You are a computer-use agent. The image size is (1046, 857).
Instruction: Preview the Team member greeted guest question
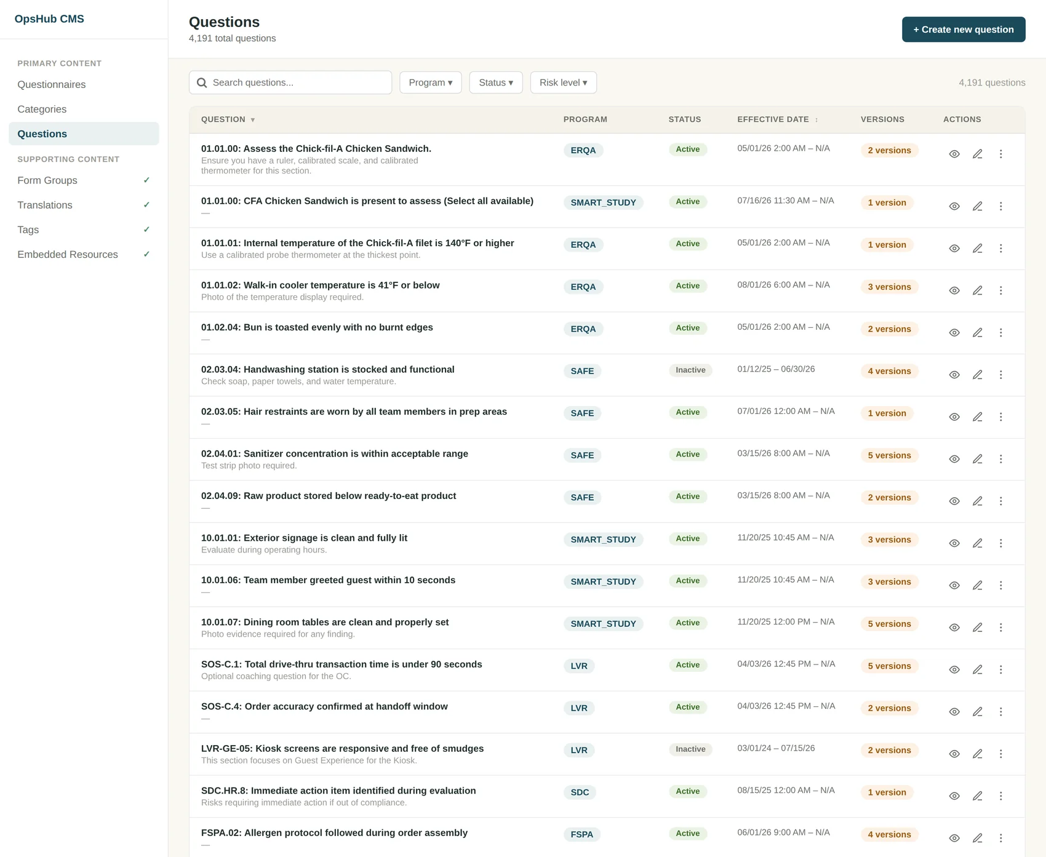point(954,586)
